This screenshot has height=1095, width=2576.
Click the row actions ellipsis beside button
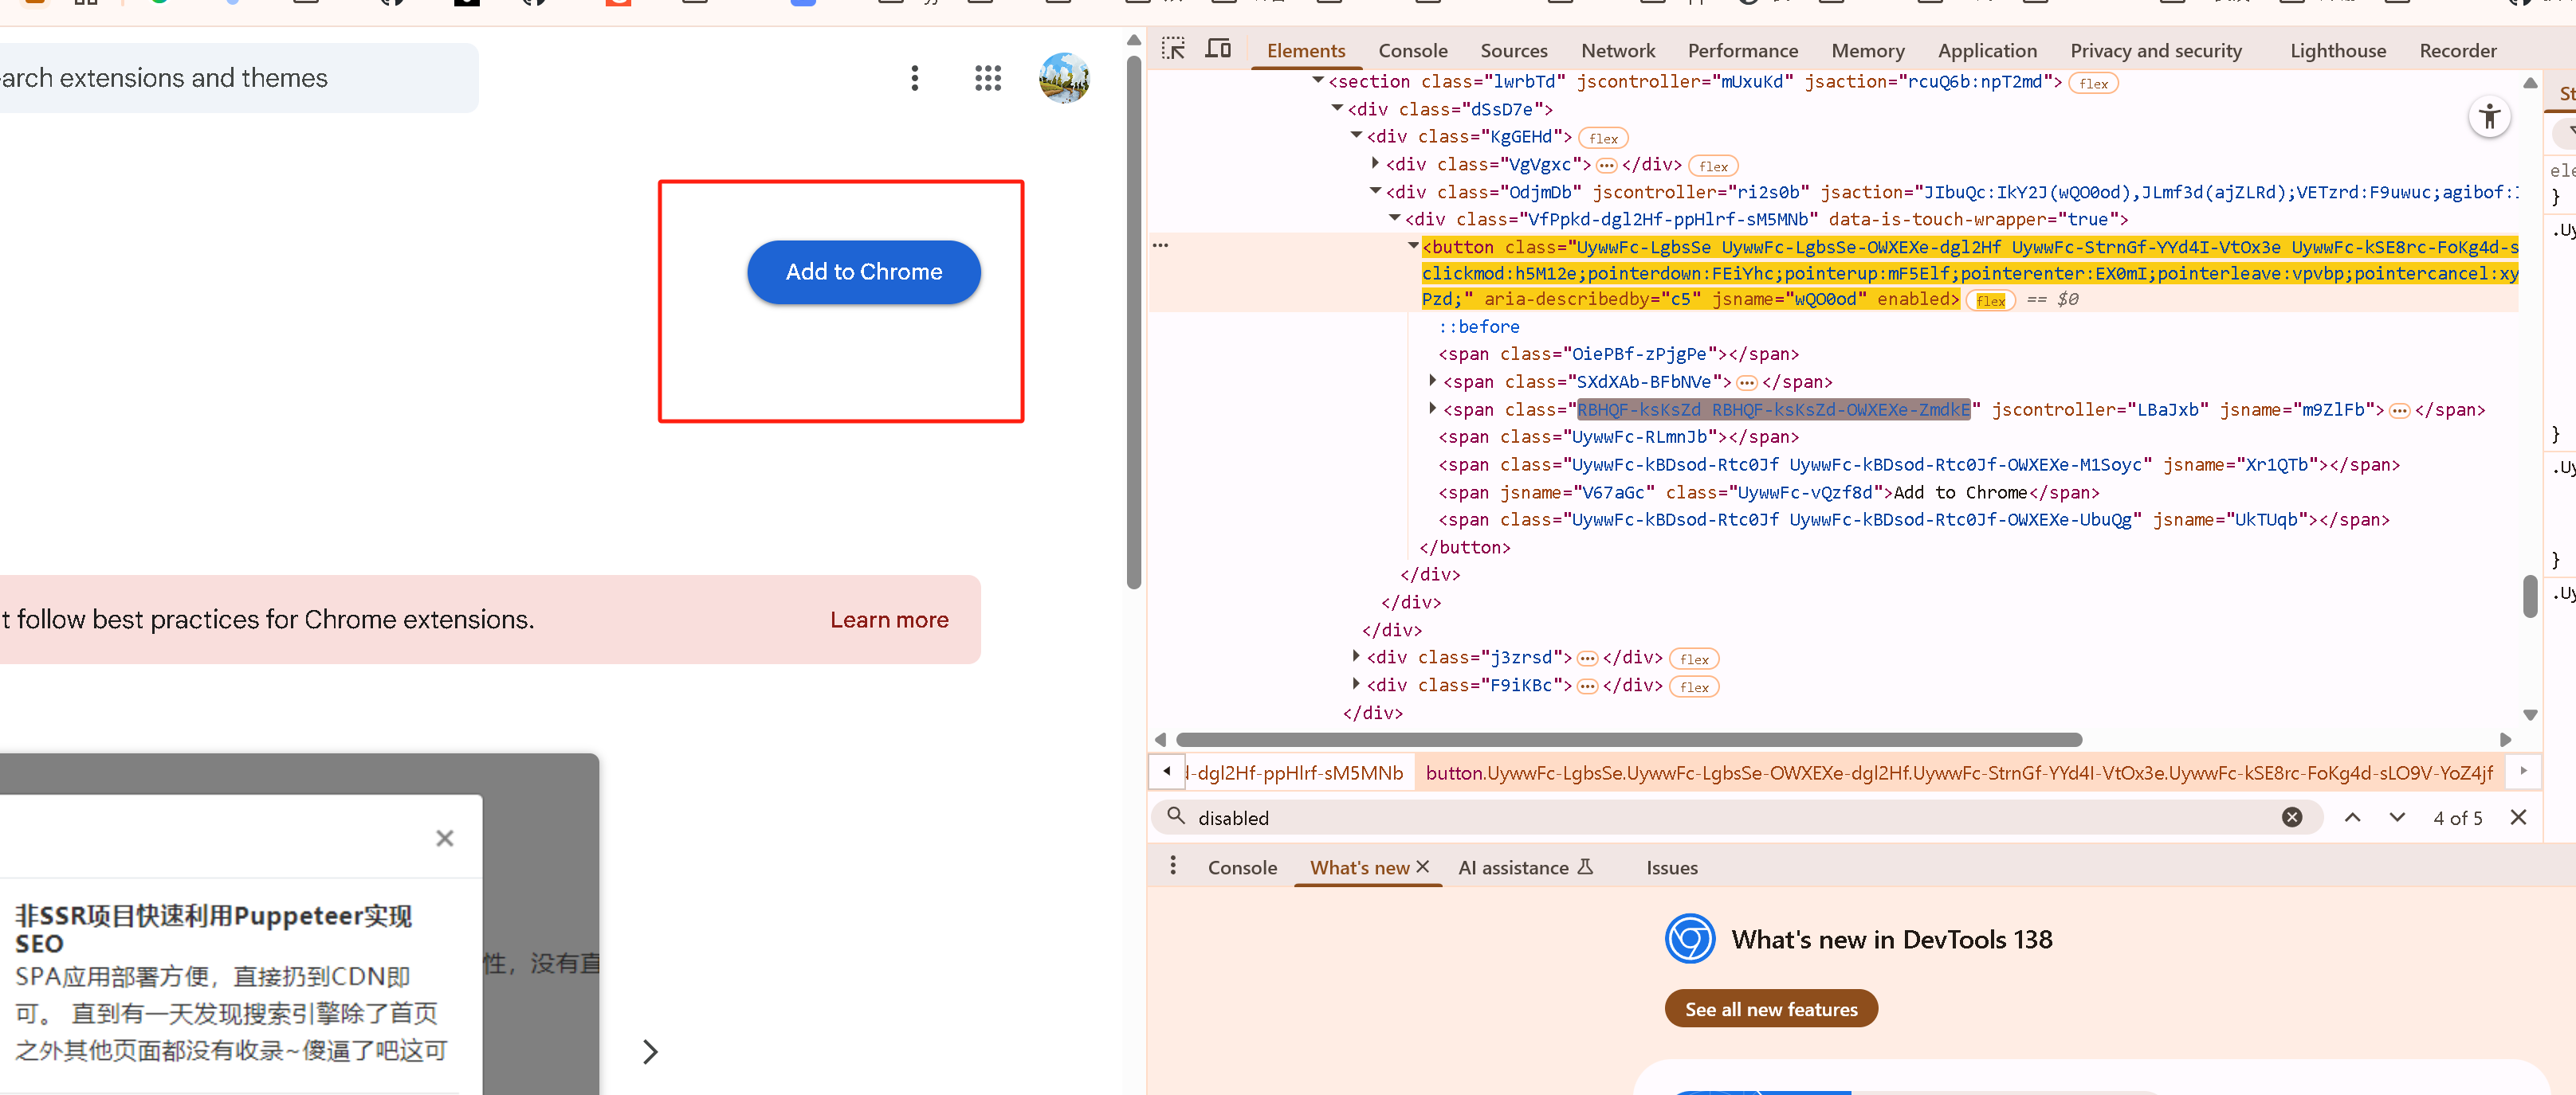coord(1160,244)
